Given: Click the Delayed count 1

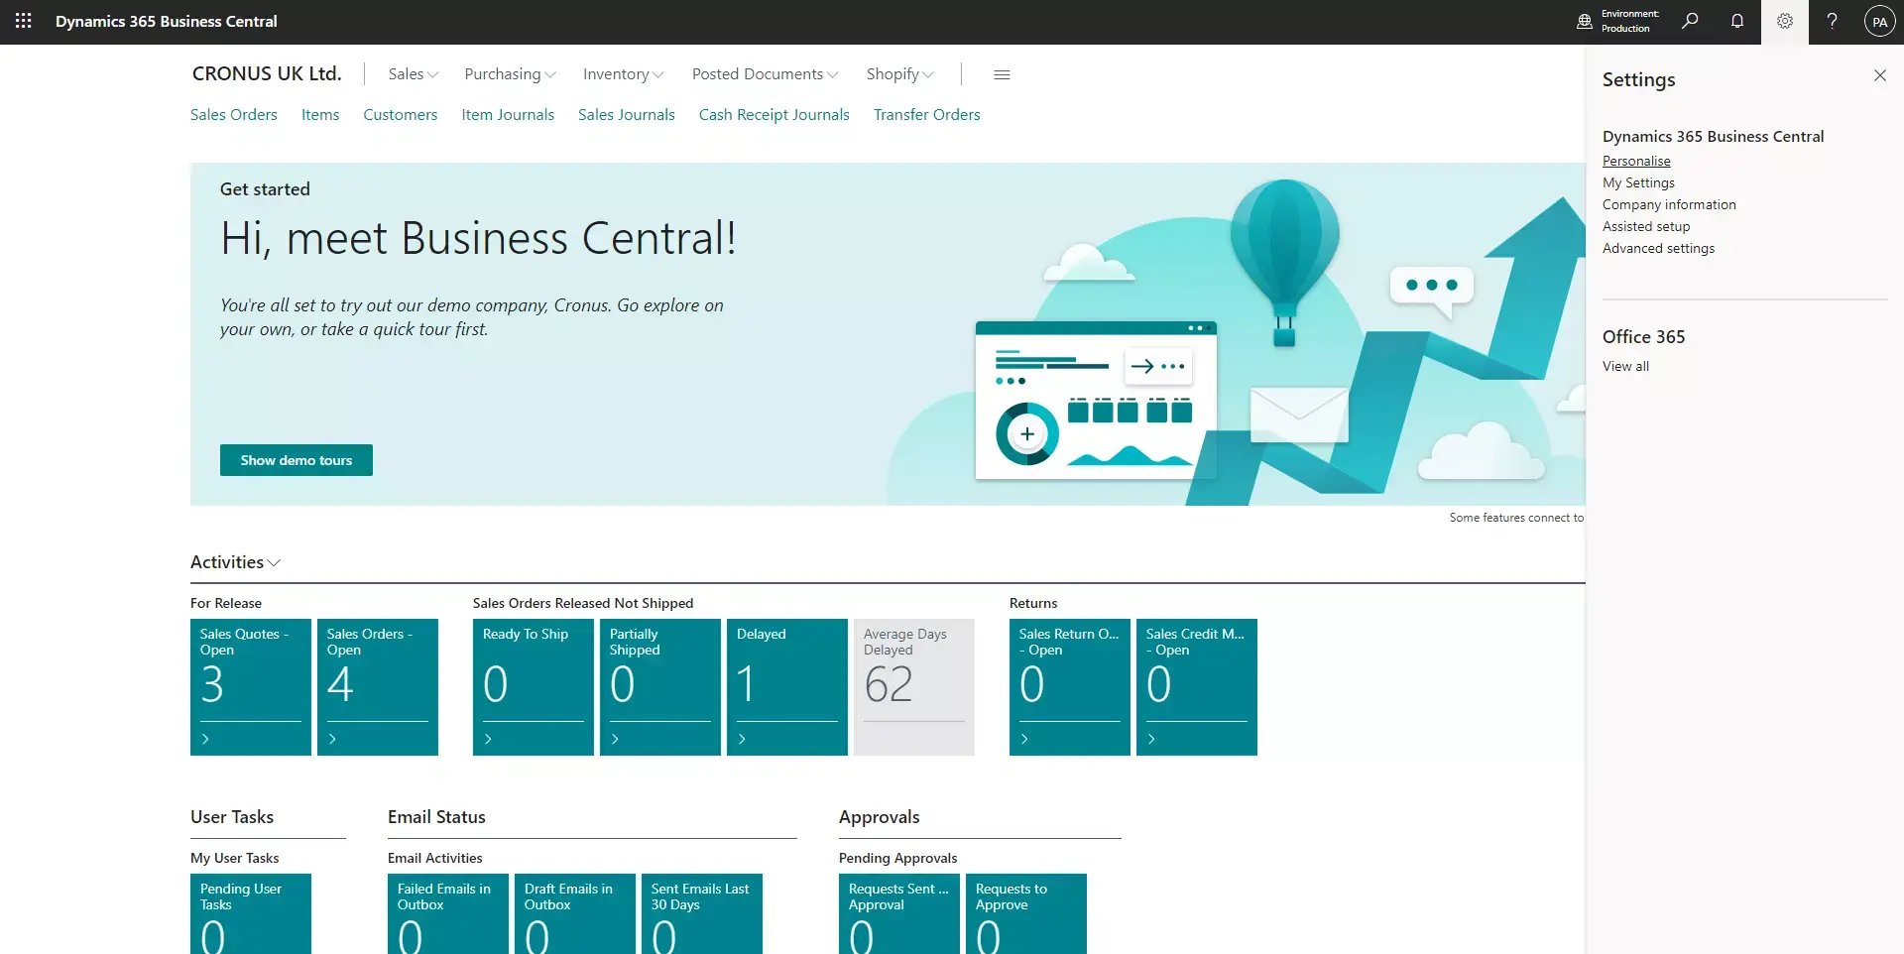Looking at the screenshot, I should tap(746, 684).
